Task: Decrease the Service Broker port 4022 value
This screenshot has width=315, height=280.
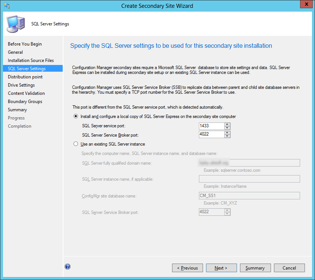Action: tap(227, 136)
